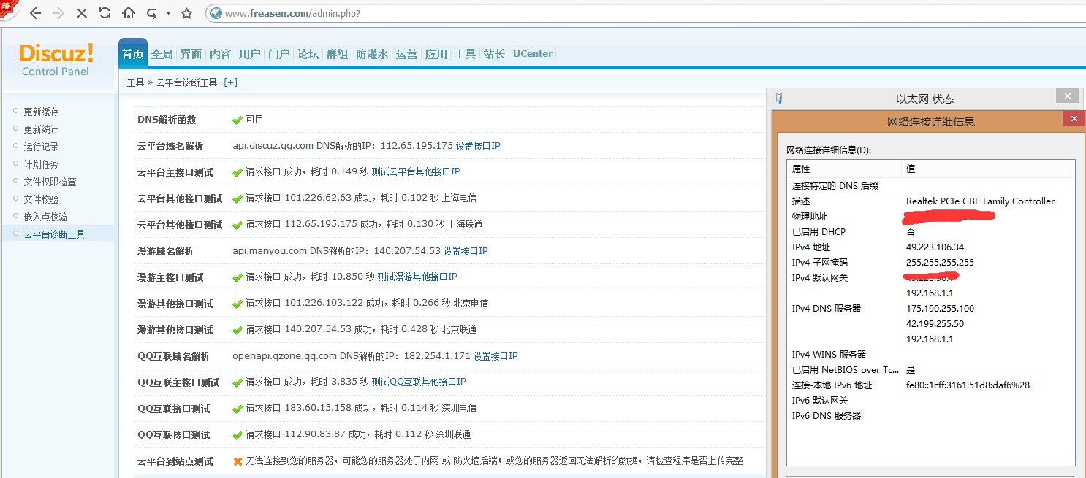Click 设置接口IP link for api.discuz.qq.com

pyautogui.click(x=478, y=146)
